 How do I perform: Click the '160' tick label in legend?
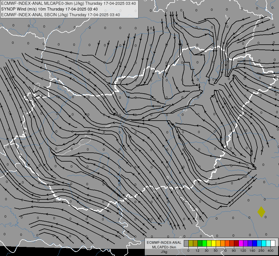pos(252,251)
